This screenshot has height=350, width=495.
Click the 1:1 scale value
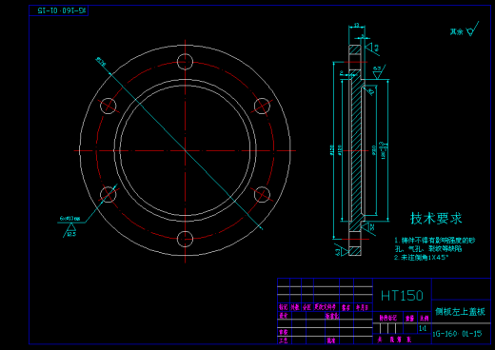coord(423,328)
